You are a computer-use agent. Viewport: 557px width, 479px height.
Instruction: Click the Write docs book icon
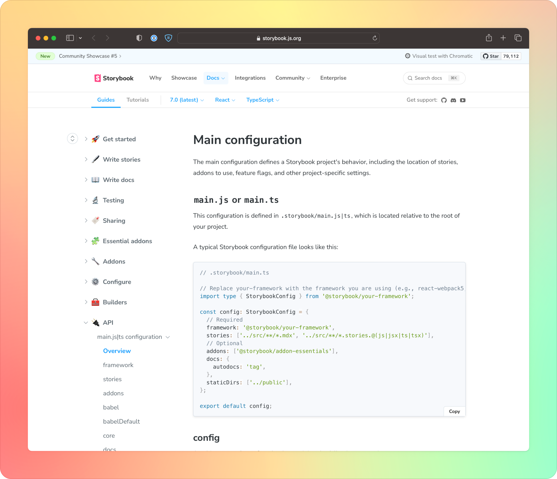click(x=95, y=179)
